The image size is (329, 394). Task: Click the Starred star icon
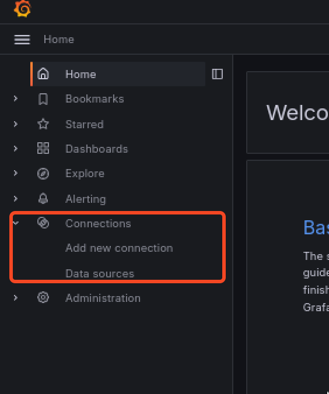click(43, 124)
